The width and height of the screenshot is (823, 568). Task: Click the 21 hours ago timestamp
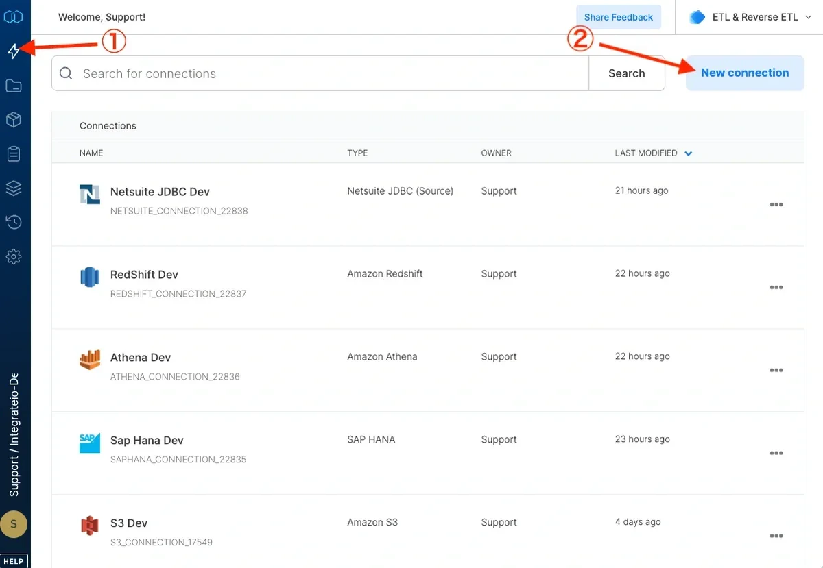click(x=641, y=191)
